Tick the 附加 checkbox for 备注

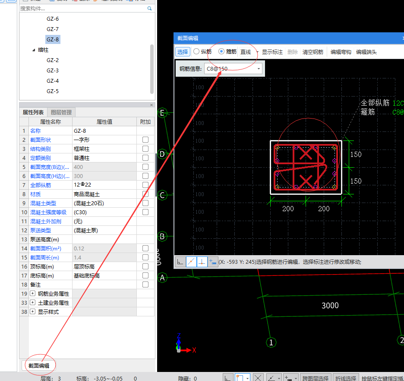[x=145, y=284]
